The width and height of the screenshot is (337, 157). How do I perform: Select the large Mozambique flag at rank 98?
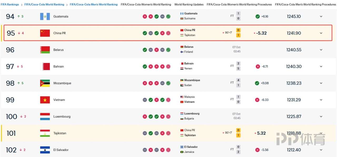tap(45, 83)
